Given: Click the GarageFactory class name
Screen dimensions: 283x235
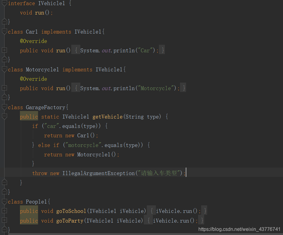Looking at the screenshot, I should [x=46, y=107].
